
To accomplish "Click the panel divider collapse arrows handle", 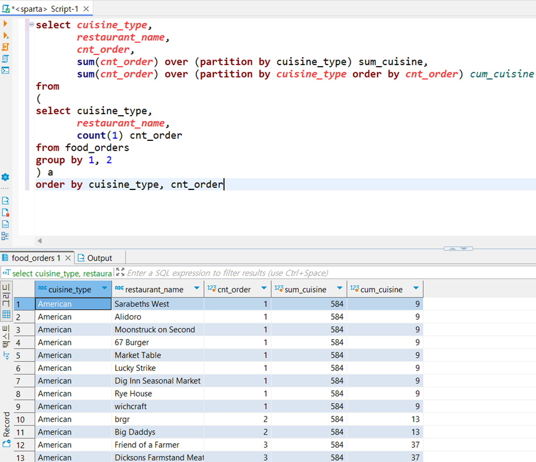I will point(458,249).
